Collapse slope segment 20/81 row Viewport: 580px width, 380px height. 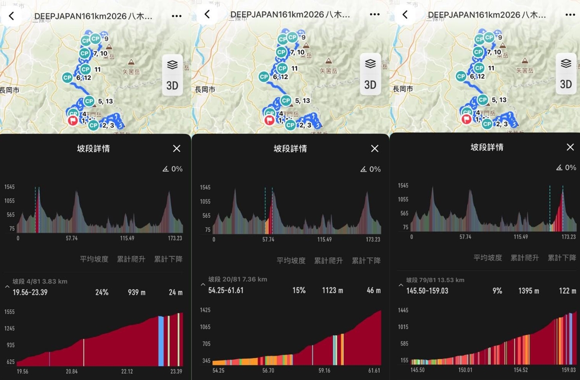point(203,284)
